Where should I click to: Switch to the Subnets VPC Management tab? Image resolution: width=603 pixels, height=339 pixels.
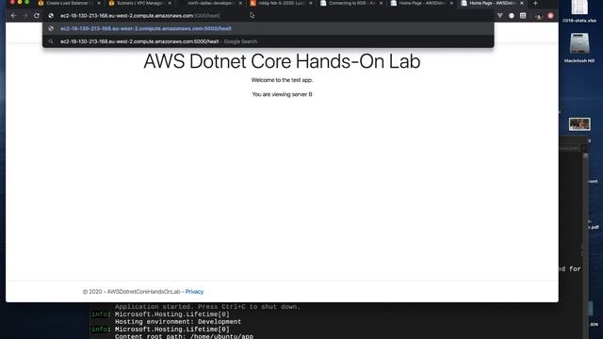pos(140,3)
